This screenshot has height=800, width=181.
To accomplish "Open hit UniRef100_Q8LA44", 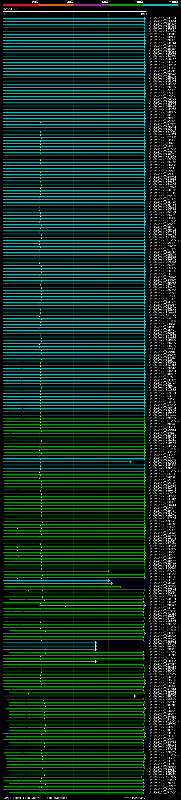I will tap(162, 22).
